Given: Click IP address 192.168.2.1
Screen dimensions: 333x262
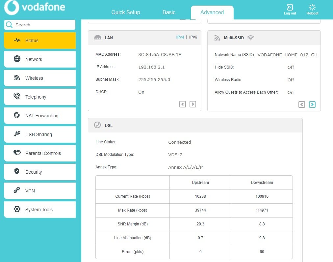Looking at the screenshot, I should click(151, 67).
